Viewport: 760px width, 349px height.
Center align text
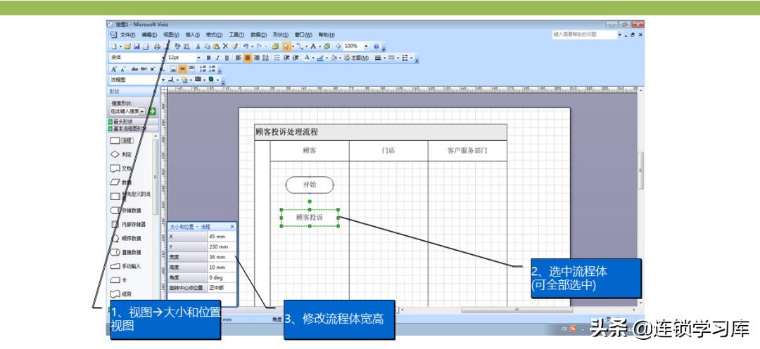pos(248,58)
